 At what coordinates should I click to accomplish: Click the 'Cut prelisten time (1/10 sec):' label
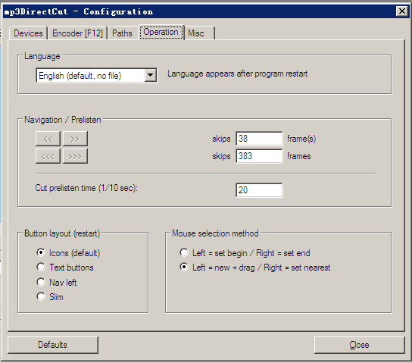tap(86, 188)
